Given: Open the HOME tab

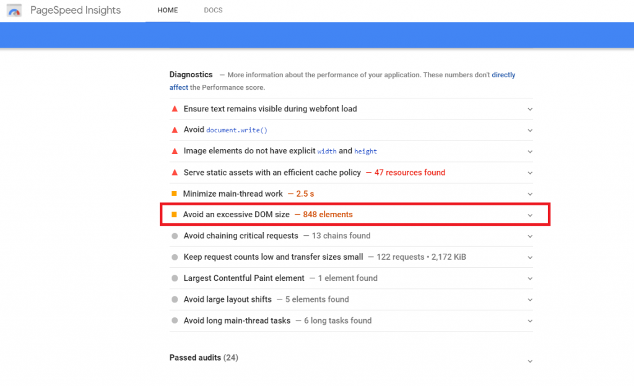Looking at the screenshot, I should tap(168, 11).
